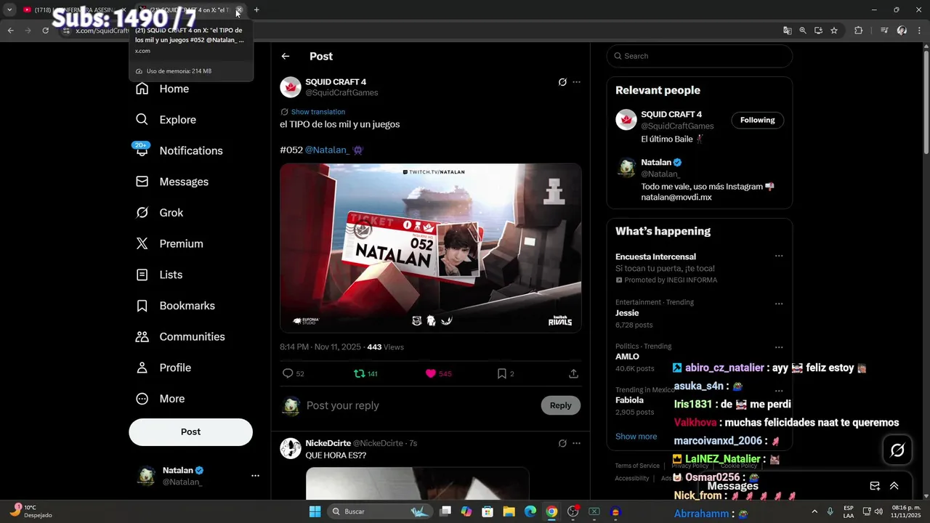The width and height of the screenshot is (930, 523).
Task: Click the X Search box
Action: coord(700,56)
